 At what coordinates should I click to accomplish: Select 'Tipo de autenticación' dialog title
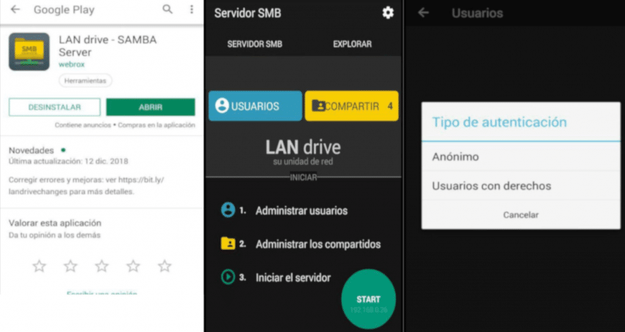pos(499,122)
